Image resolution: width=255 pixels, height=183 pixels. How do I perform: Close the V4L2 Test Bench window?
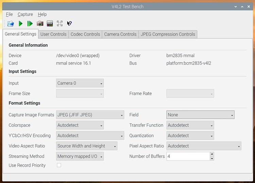coord(249,7)
